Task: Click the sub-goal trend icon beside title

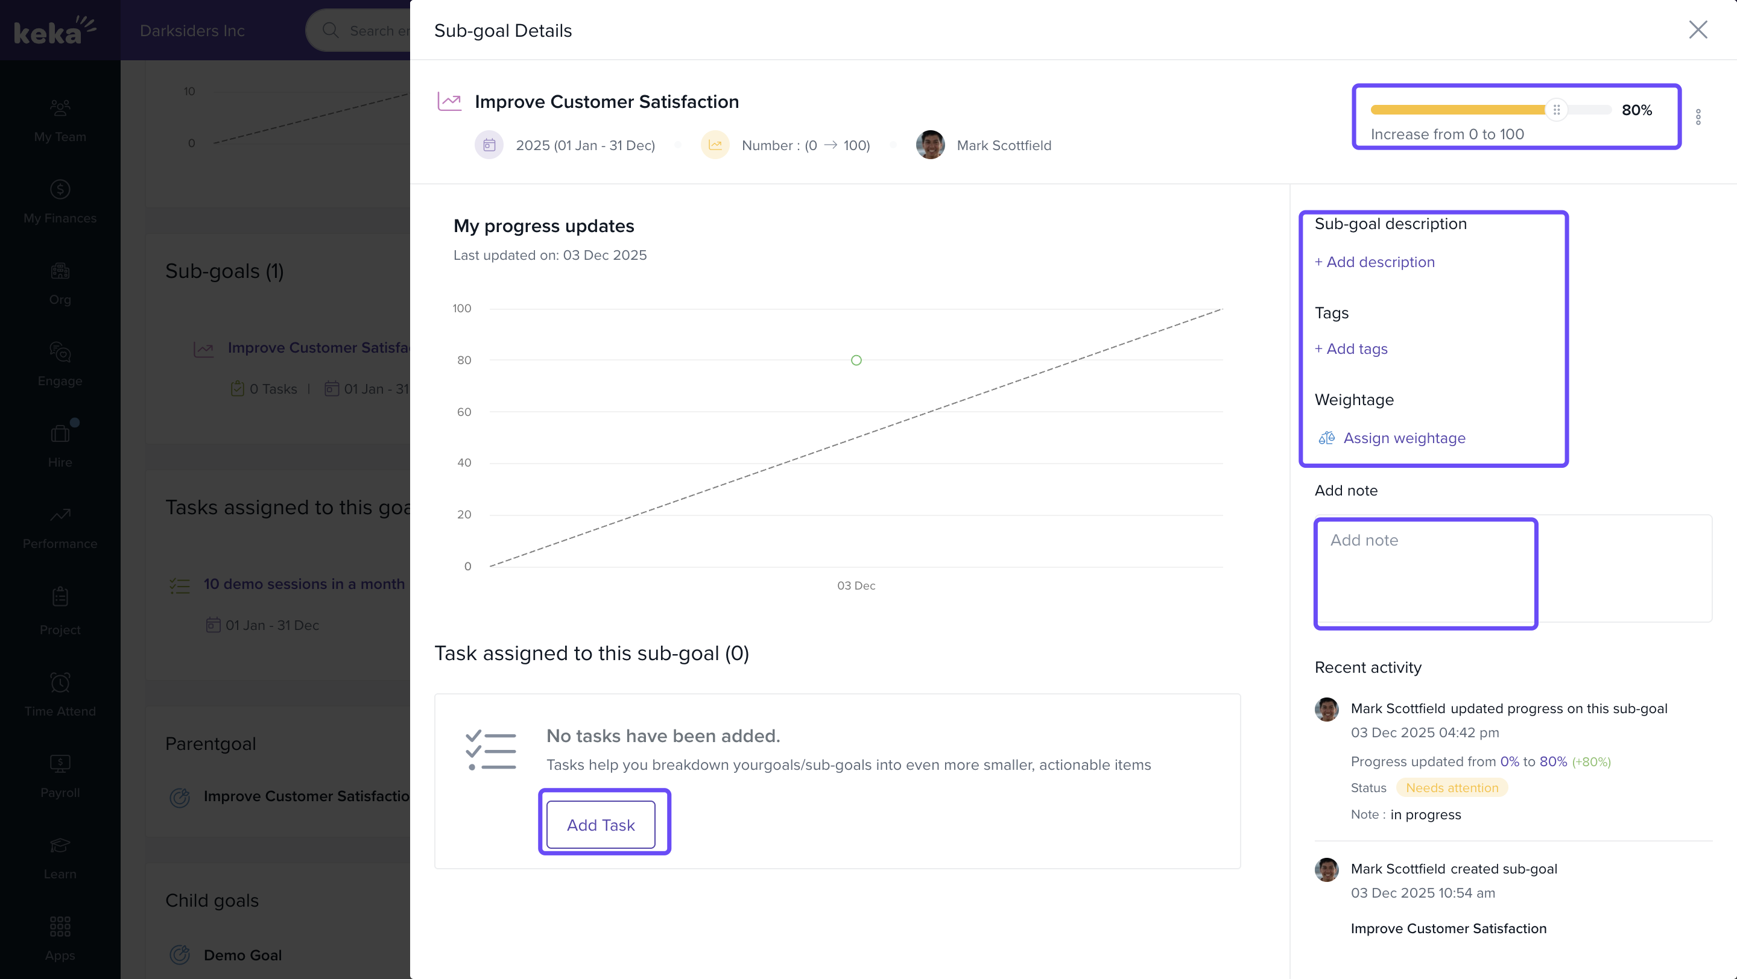Action: click(449, 102)
